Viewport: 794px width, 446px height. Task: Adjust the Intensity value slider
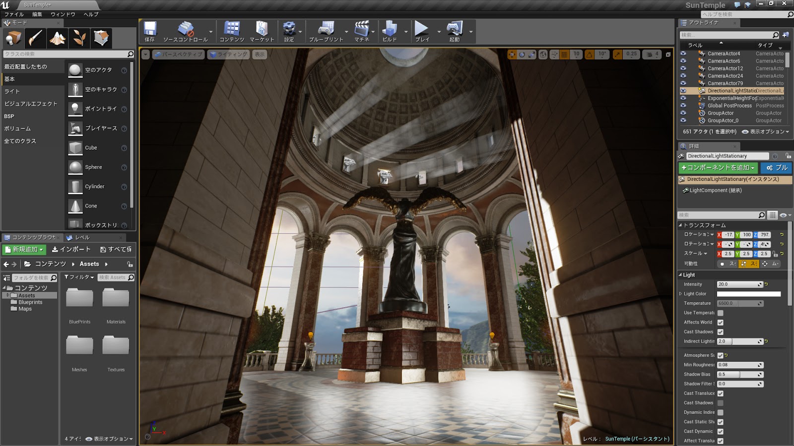pyautogui.click(x=739, y=284)
